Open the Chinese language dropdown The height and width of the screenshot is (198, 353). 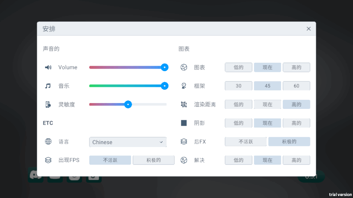tap(128, 142)
